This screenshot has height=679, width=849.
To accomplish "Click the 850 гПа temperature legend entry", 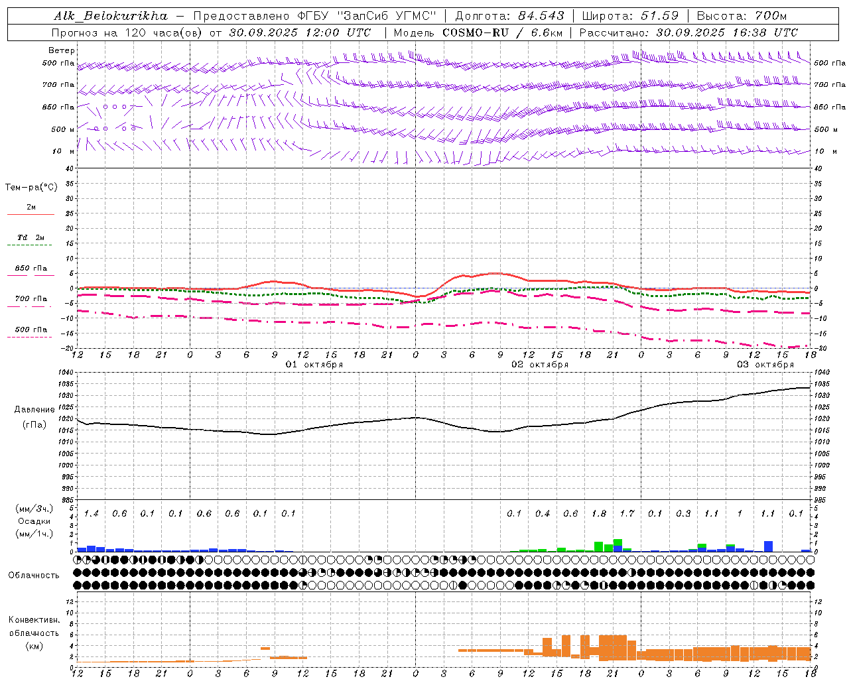I will (x=31, y=269).
